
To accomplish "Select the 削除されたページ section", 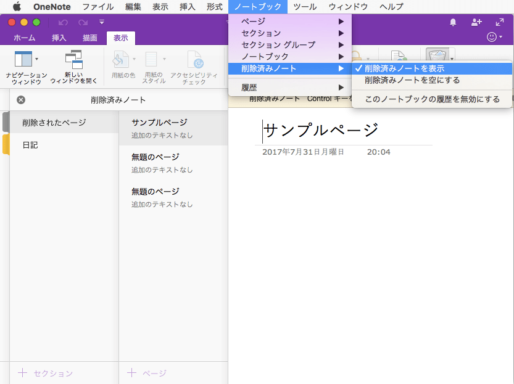I will [x=64, y=123].
